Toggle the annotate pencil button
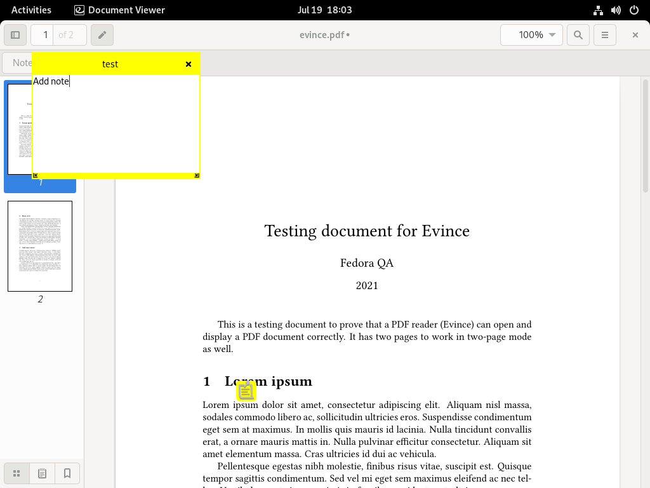 (102, 35)
